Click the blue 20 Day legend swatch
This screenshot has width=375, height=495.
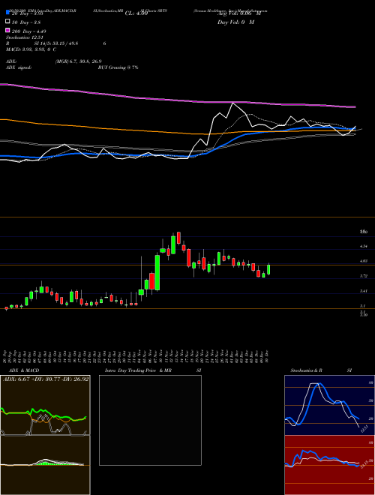(x=7, y=13)
